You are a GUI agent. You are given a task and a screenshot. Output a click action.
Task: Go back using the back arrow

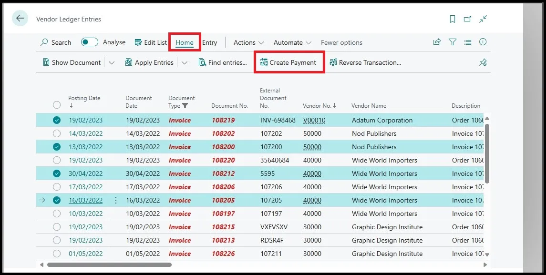(20, 19)
